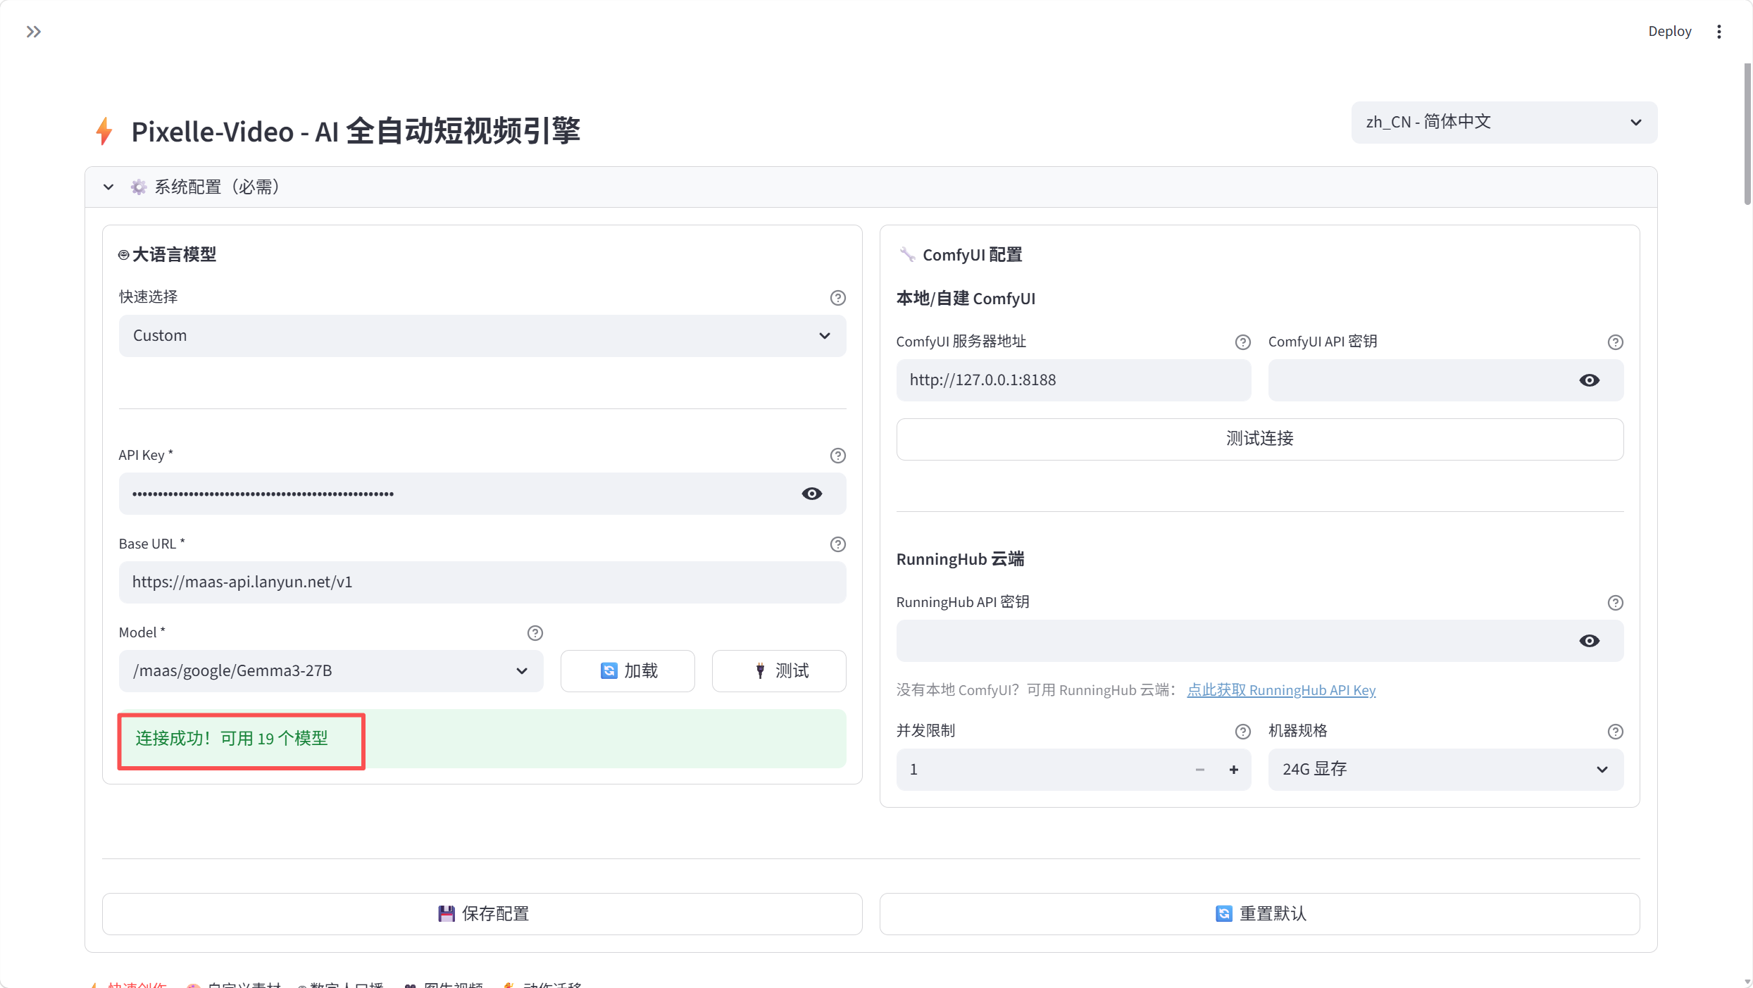Open the three-dot menu near Deploy
The height and width of the screenshot is (988, 1753).
point(1718,31)
